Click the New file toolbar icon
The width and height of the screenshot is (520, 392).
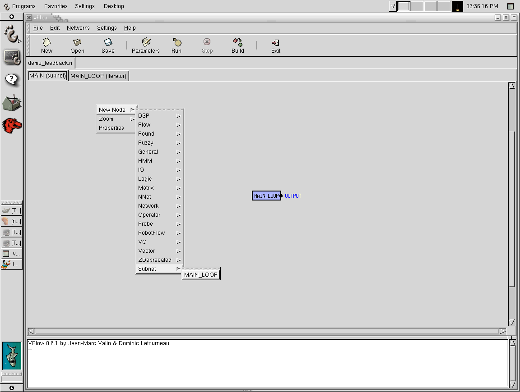(46, 43)
